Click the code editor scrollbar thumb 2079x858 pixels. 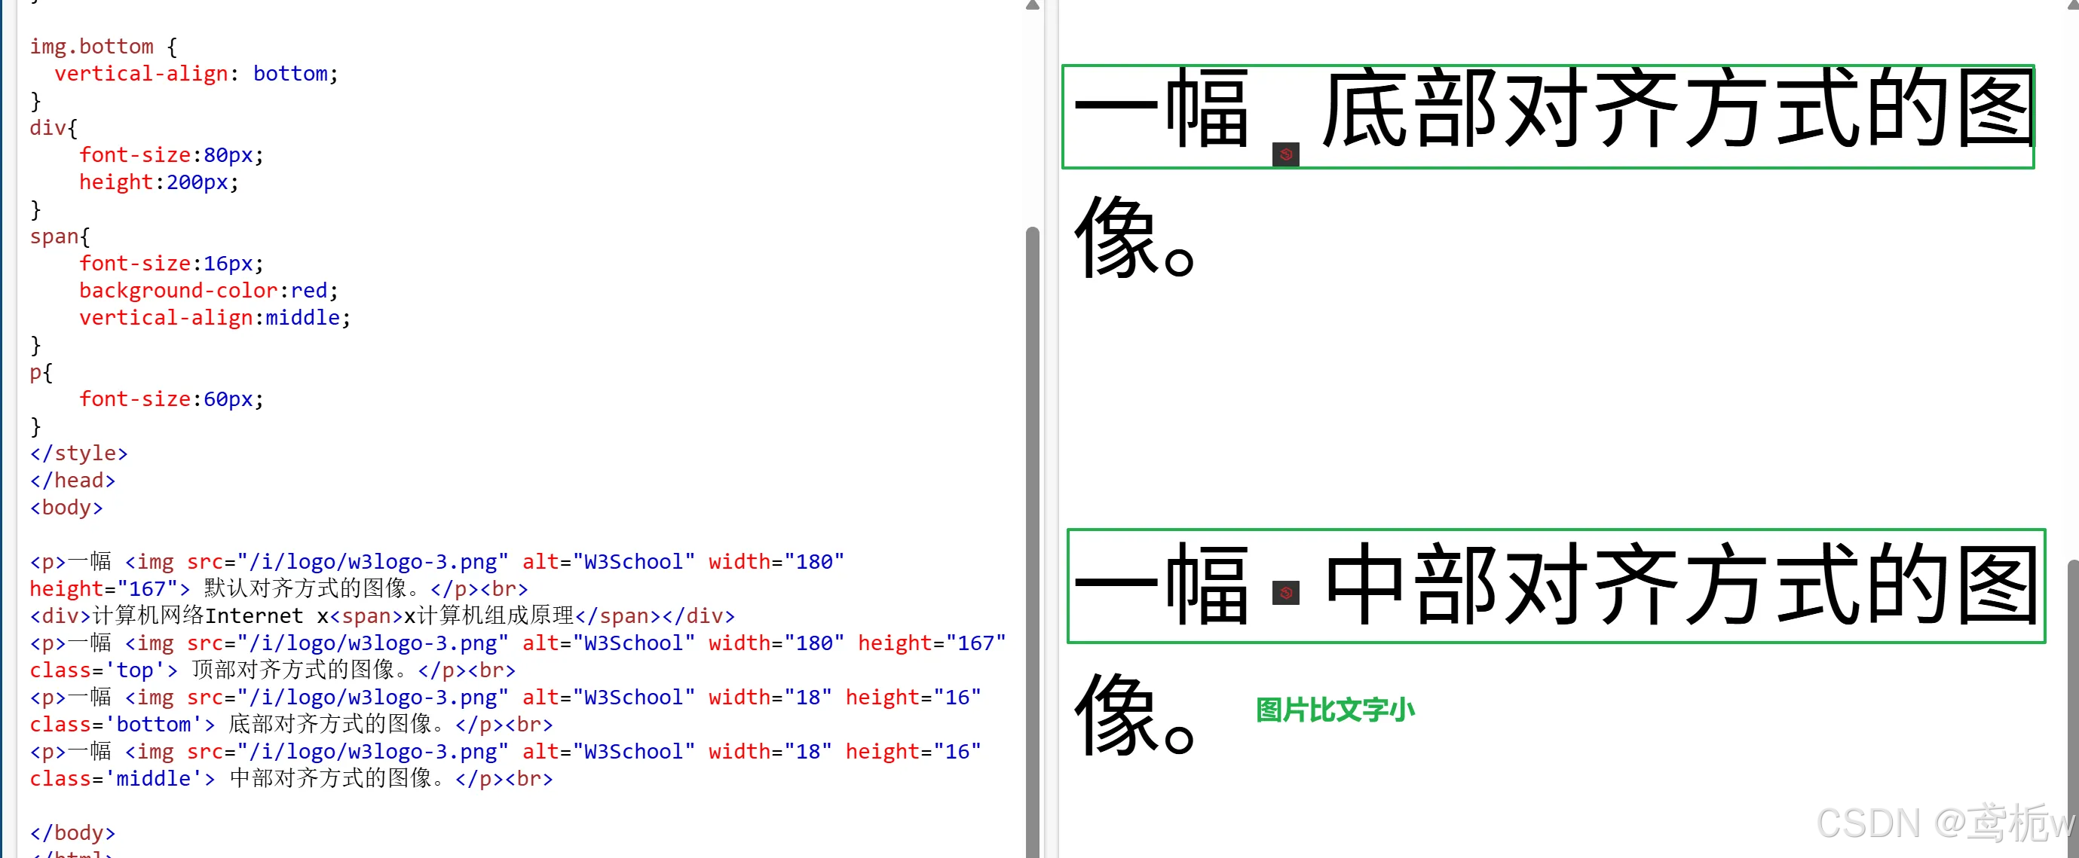pos(1032,542)
